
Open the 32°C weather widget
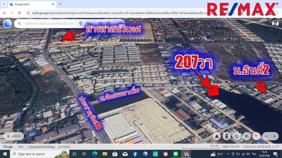click(x=217, y=154)
